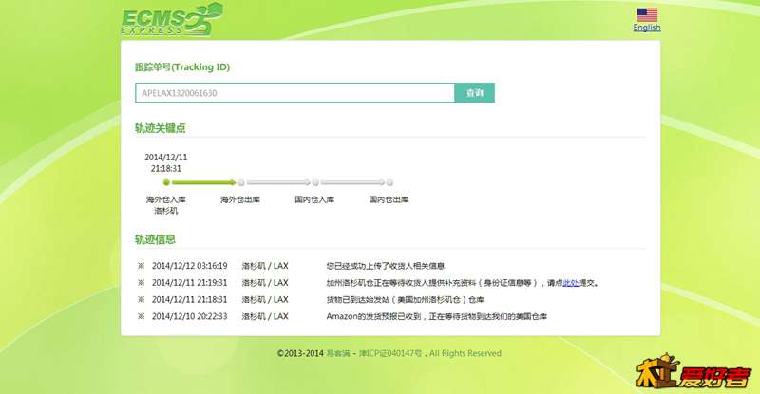Click the 2014/12/11 21:18:31 timeline date

(165, 163)
